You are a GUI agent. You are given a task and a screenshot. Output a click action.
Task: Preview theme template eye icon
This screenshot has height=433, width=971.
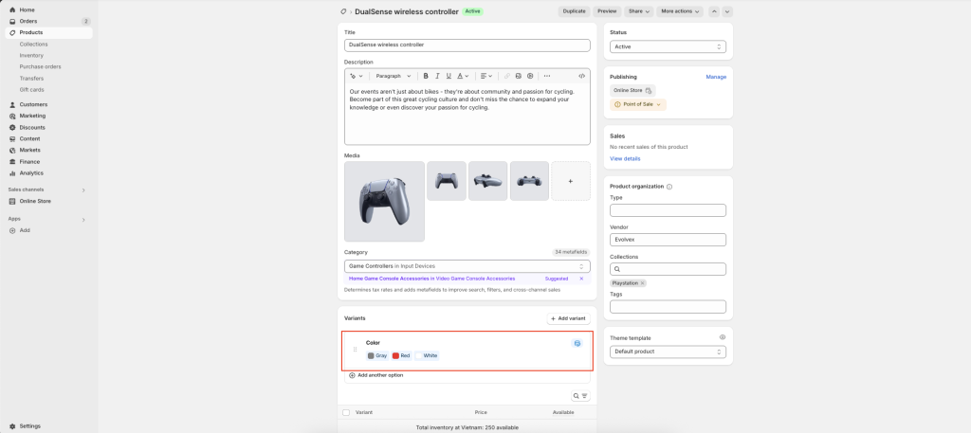click(x=722, y=337)
